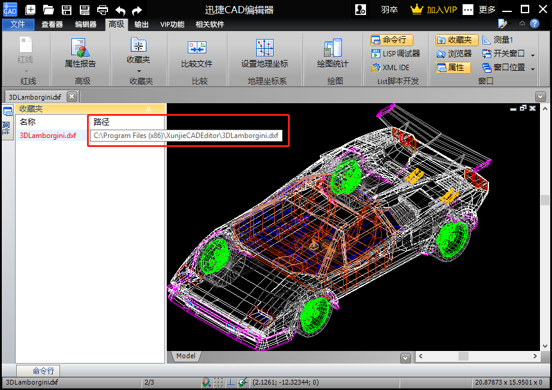Click the horizontal scroll right arrow
The height and width of the screenshot is (390, 552).
535,356
